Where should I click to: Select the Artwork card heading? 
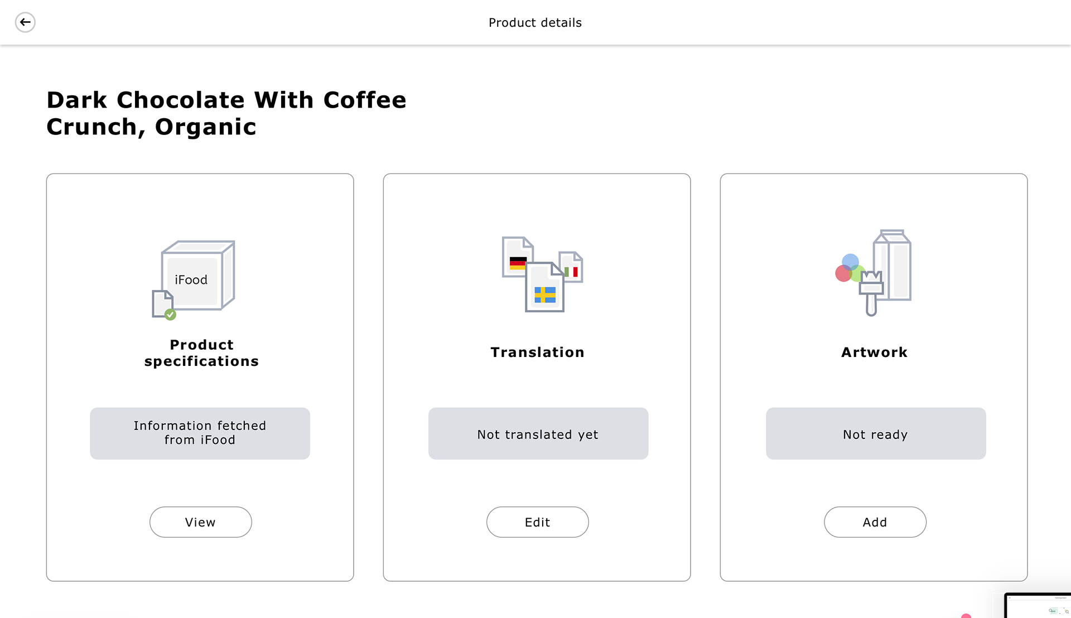point(874,353)
